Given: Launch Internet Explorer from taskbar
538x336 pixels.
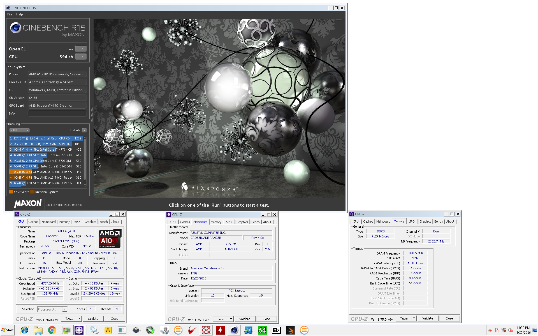Looking at the screenshot, I should 24,330.
